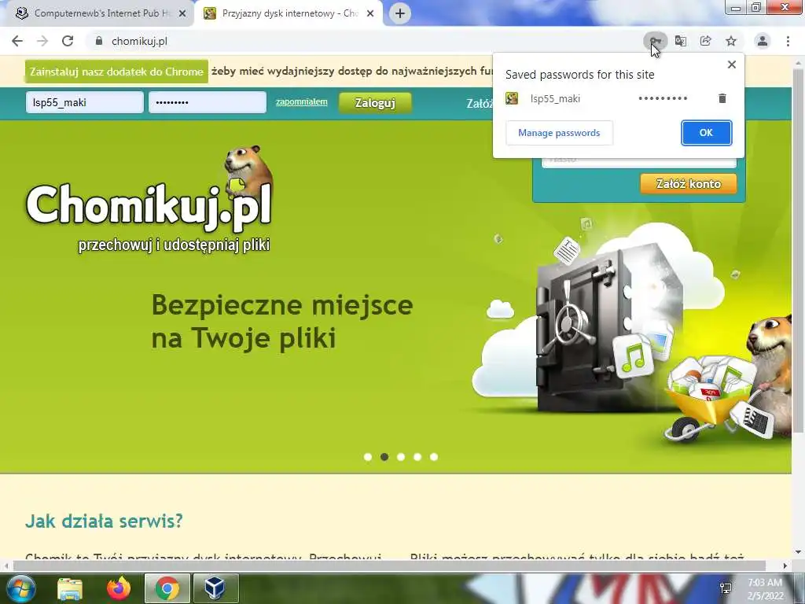This screenshot has height=604, width=805.
Task: Share this page using the share icon
Action: coord(706,41)
